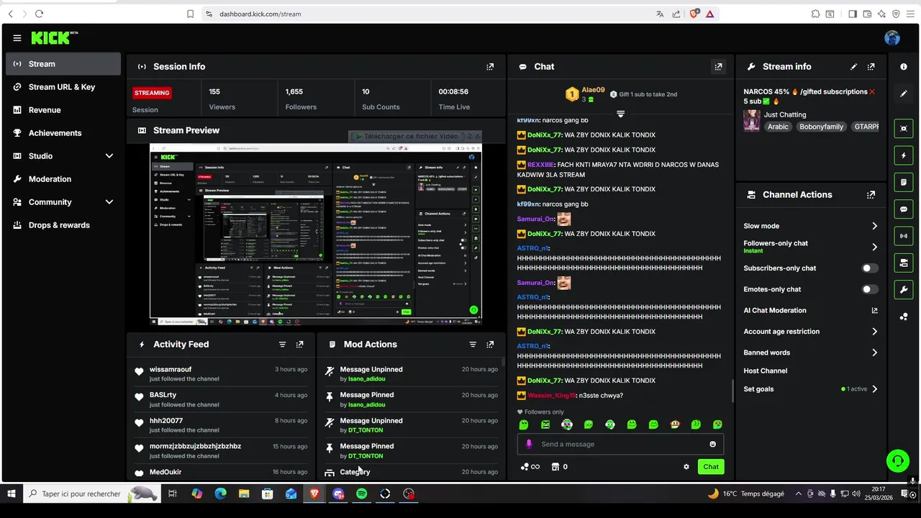This screenshot has width=921, height=518.
Task: Toggle Session Info broadcast icon in right sidebar
Action: (x=904, y=236)
